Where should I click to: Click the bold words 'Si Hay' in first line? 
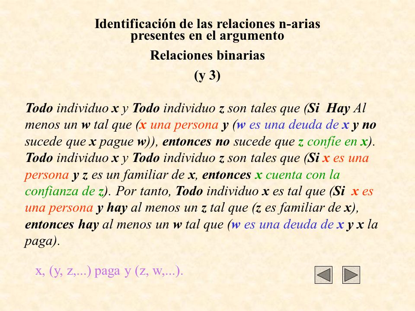coord(329,108)
